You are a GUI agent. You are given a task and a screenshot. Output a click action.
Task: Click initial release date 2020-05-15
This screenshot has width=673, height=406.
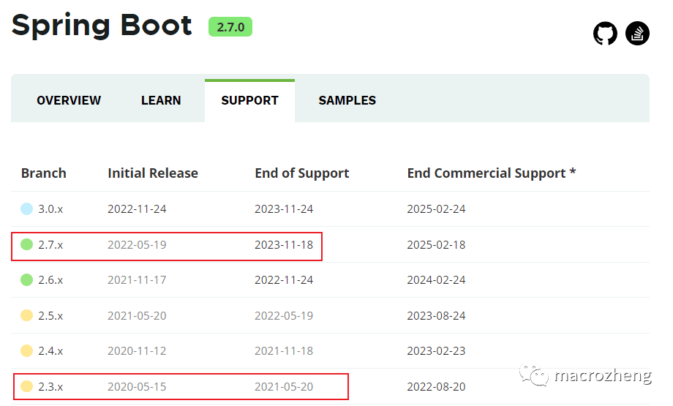click(137, 386)
